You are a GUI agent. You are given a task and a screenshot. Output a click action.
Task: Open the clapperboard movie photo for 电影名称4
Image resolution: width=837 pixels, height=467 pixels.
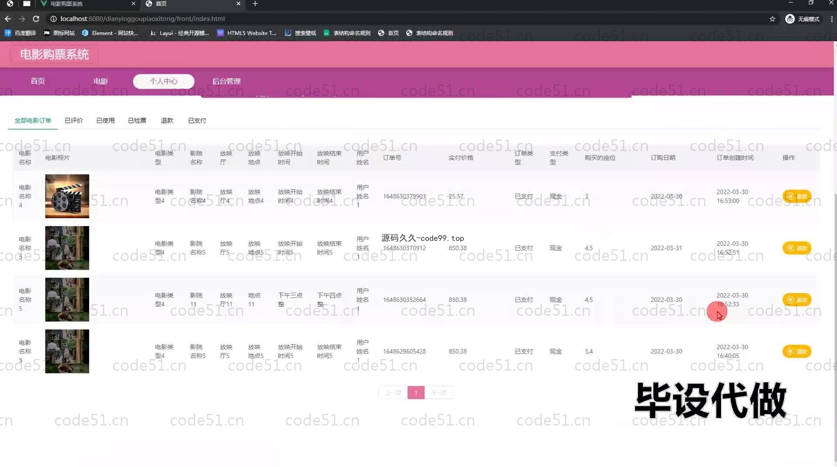pyautogui.click(x=67, y=196)
